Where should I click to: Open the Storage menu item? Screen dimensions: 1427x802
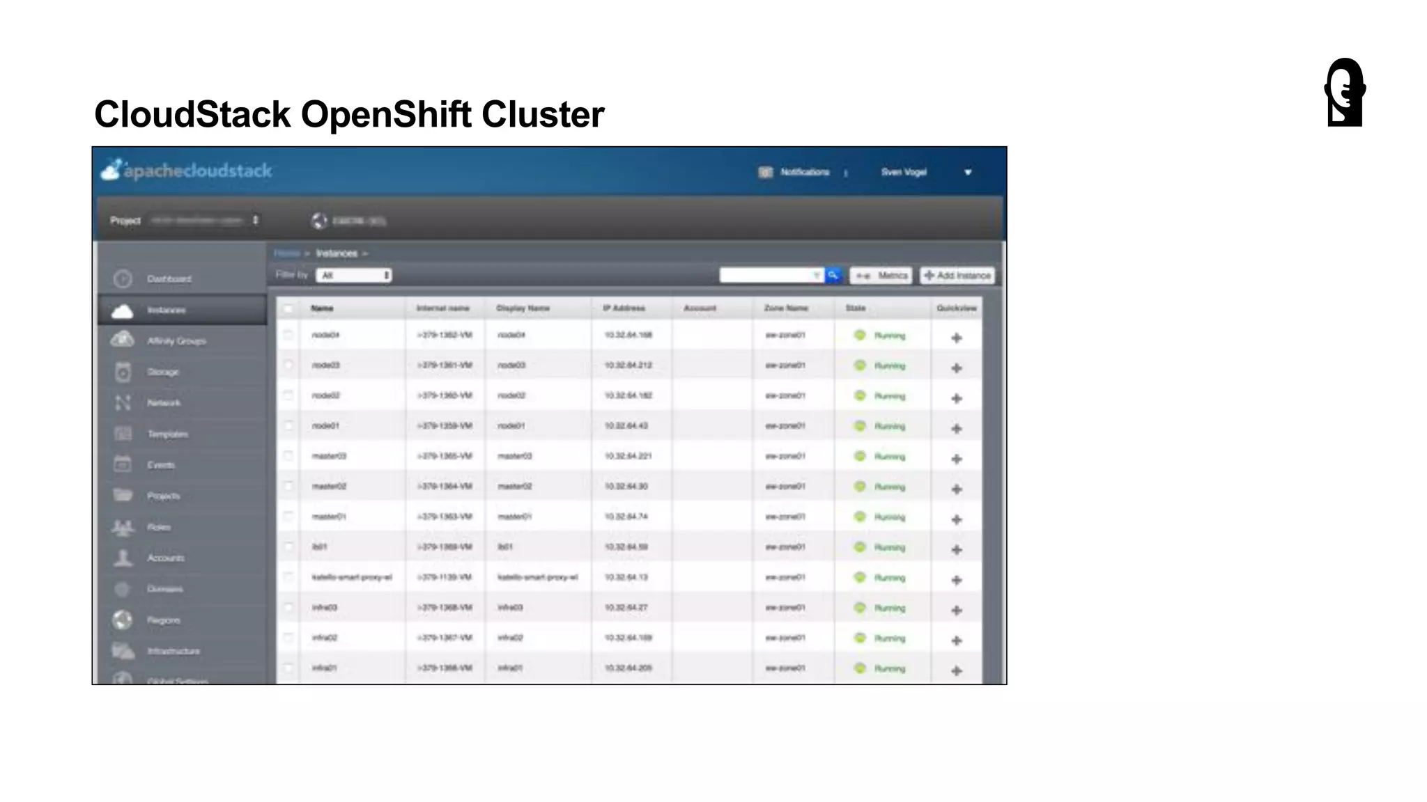click(163, 372)
